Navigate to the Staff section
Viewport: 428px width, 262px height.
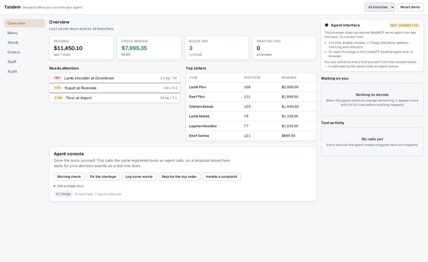(24, 62)
